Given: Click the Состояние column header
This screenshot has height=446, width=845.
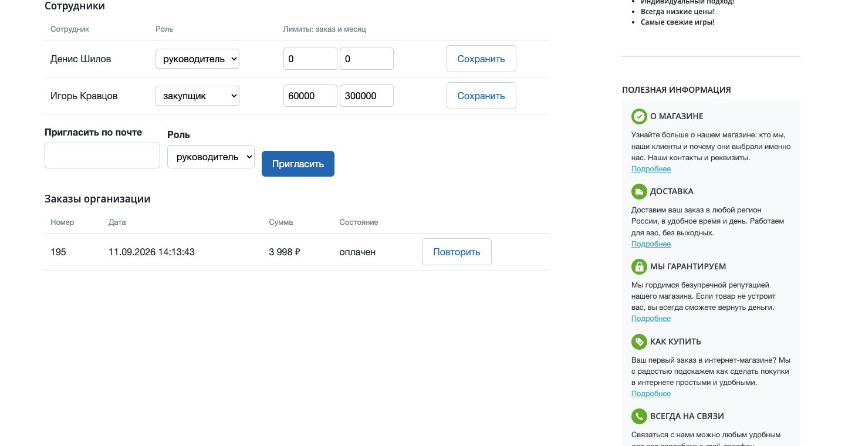Looking at the screenshot, I should [359, 222].
